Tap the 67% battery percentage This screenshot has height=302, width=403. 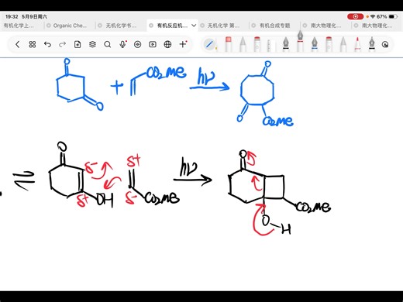point(381,16)
